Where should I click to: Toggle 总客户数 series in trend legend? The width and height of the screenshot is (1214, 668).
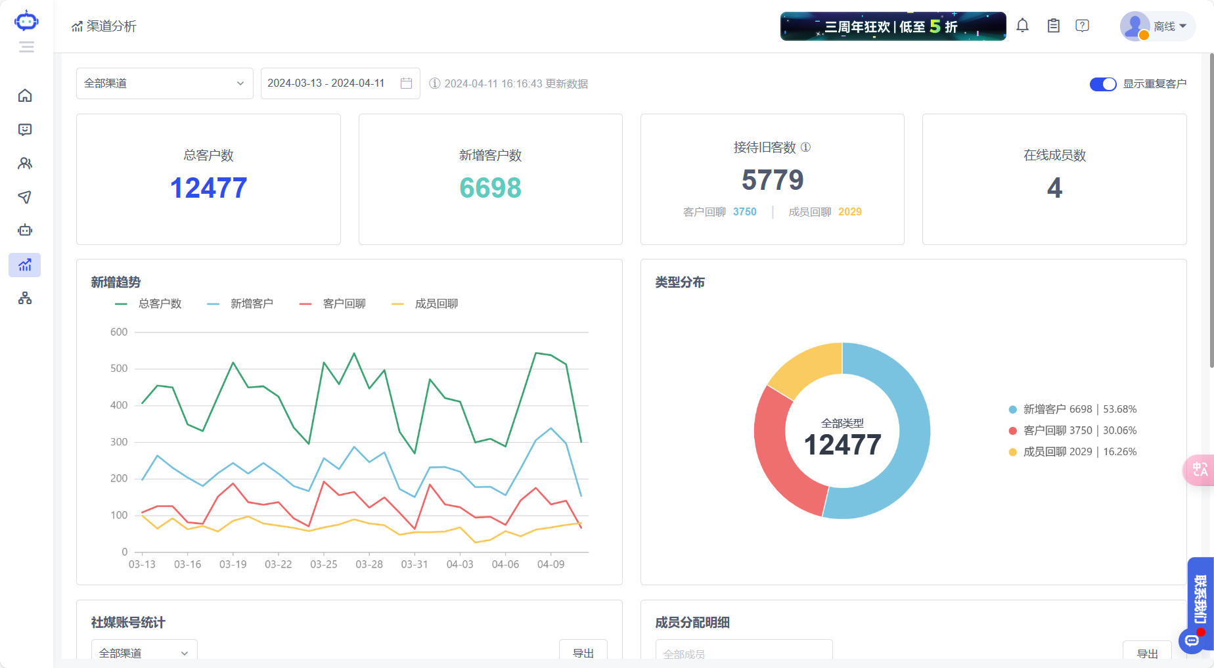[x=148, y=303]
